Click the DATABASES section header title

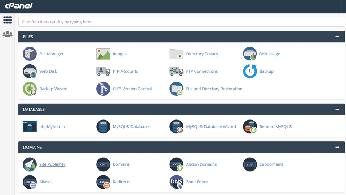pyautogui.click(x=34, y=109)
